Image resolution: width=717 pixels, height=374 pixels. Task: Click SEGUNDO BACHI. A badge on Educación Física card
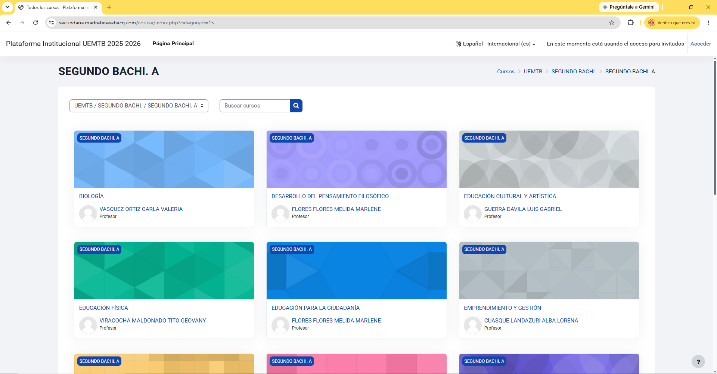(x=99, y=249)
